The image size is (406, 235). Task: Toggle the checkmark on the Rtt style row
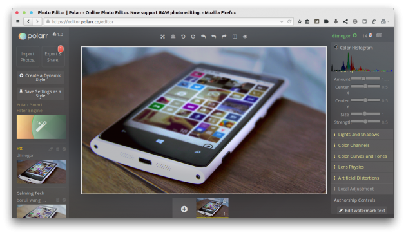tap(64, 149)
